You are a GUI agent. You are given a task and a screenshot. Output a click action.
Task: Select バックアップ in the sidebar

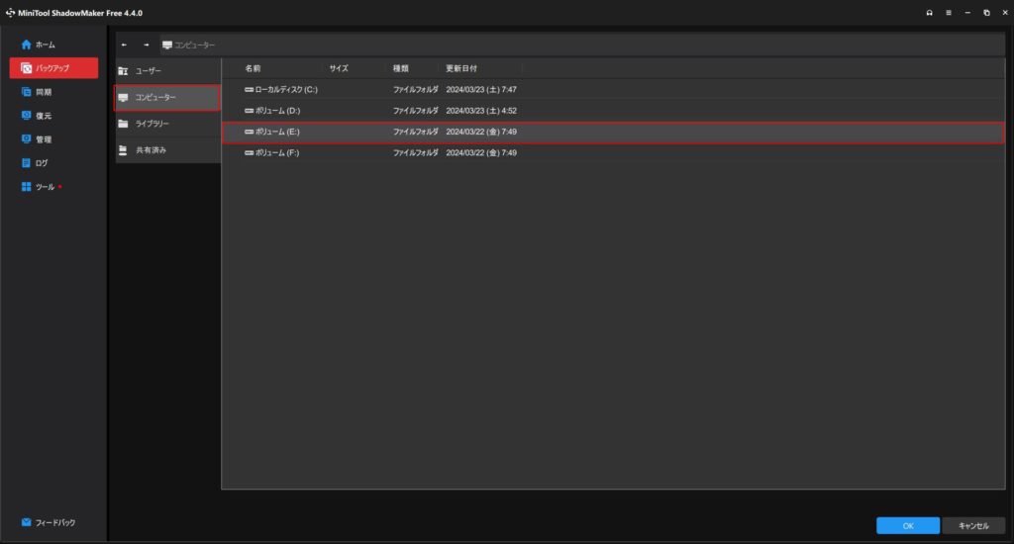(53, 68)
